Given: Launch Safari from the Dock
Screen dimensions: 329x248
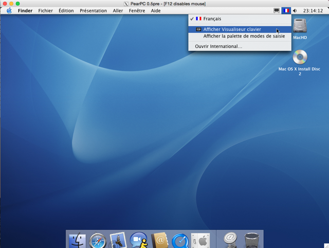Looking at the screenshot, I should coord(98,241).
